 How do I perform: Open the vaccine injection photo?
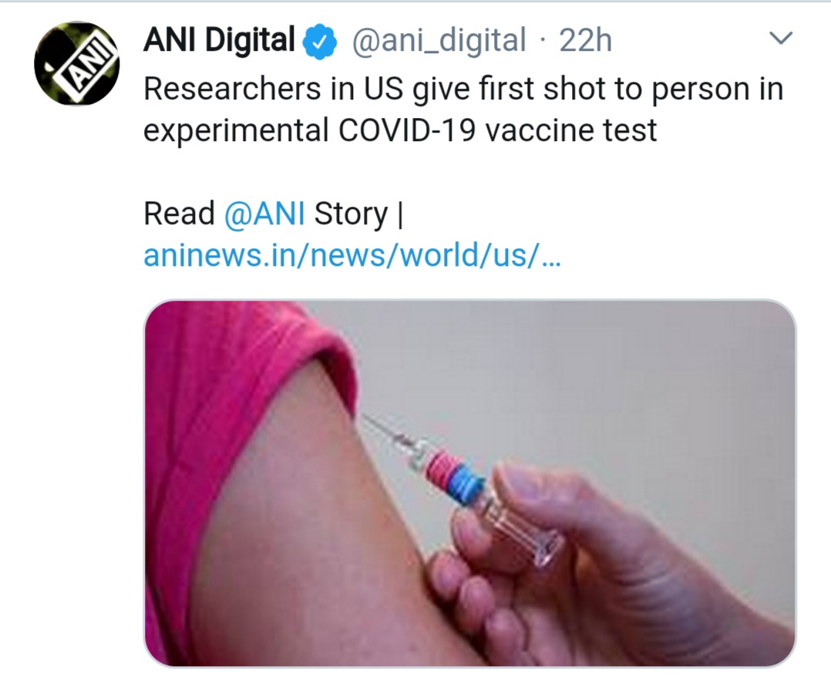point(470,483)
